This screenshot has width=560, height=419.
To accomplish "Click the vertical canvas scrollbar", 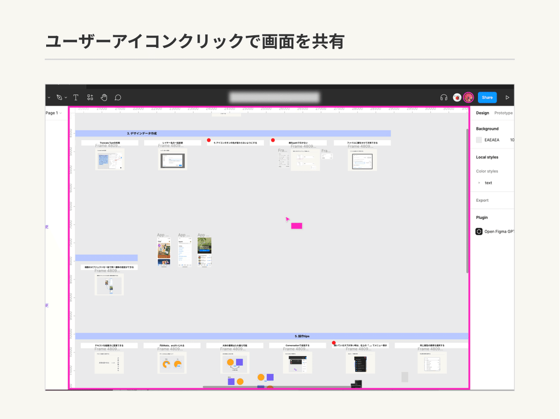I will click(x=467, y=200).
